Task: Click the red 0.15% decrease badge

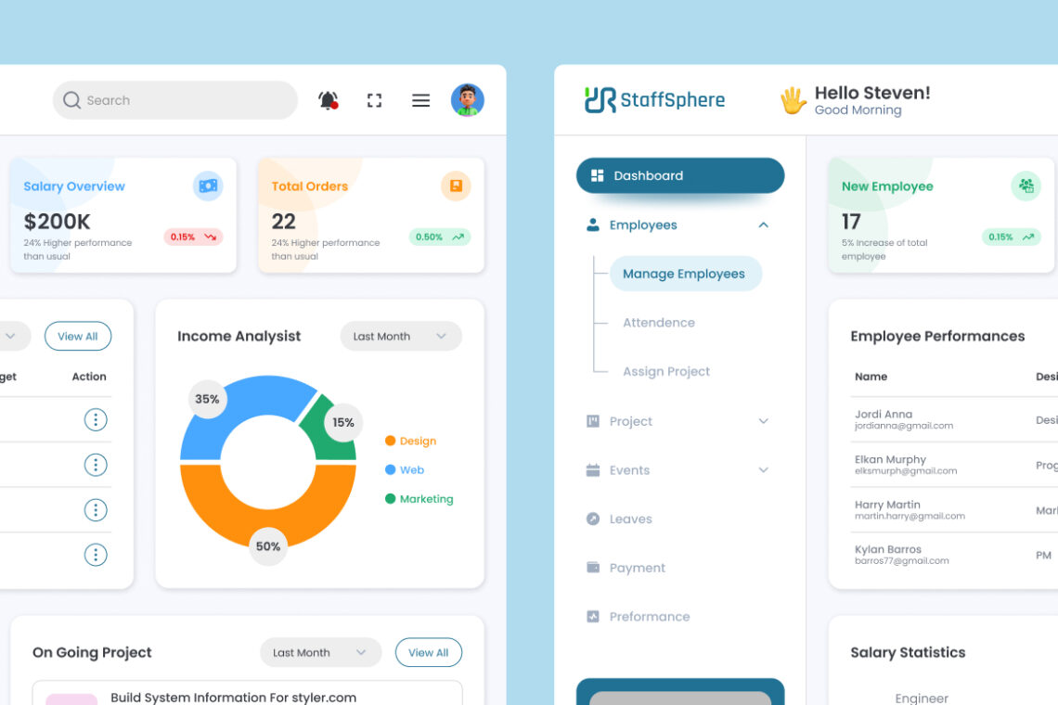Action: pos(193,237)
